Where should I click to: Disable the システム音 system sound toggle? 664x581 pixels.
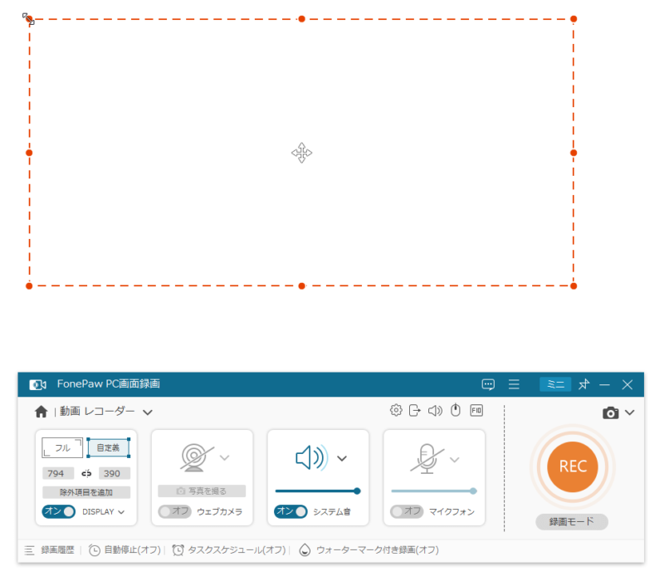pos(291,512)
